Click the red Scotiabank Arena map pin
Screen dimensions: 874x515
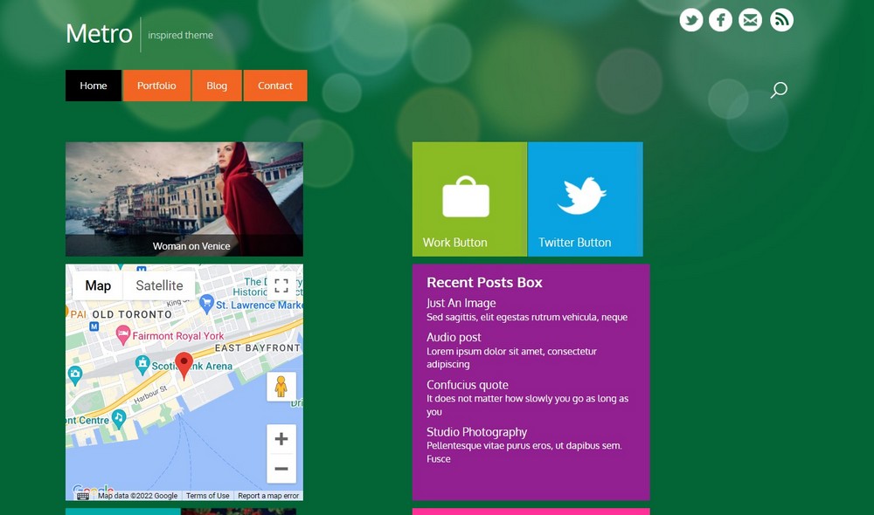184,365
